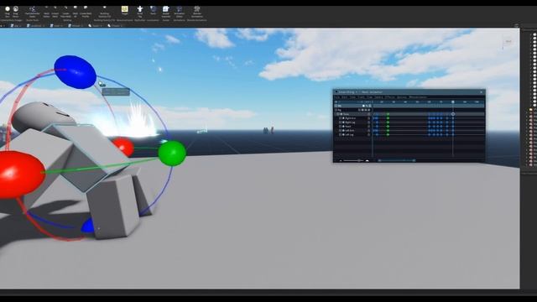Image resolution: width=537 pixels, height=302 pixels.
Task: Toggle the Right Arm track checkbox
Action: click(x=340, y=118)
